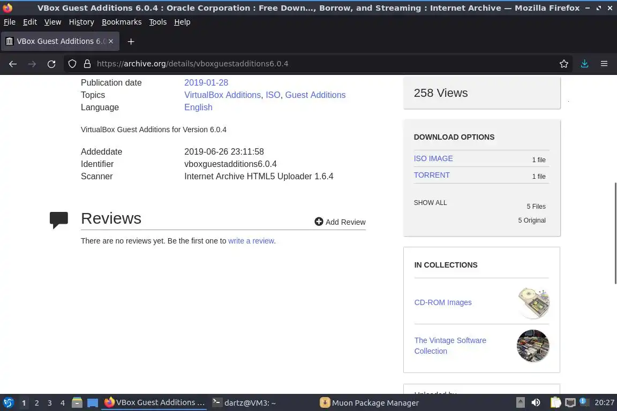Open a new browser tab
Image resolution: width=617 pixels, height=411 pixels.
click(x=131, y=41)
